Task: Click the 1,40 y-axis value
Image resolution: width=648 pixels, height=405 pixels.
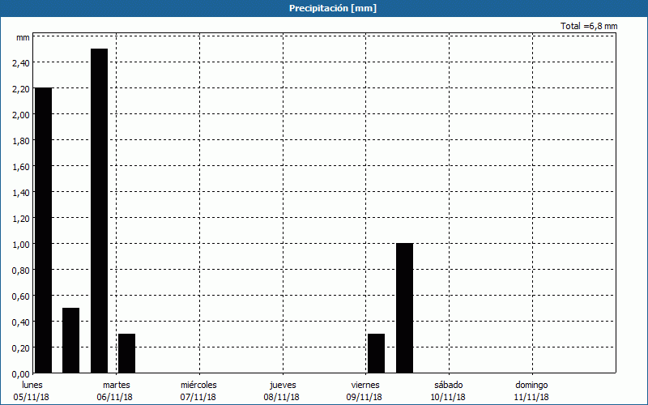Action: pos(21,193)
